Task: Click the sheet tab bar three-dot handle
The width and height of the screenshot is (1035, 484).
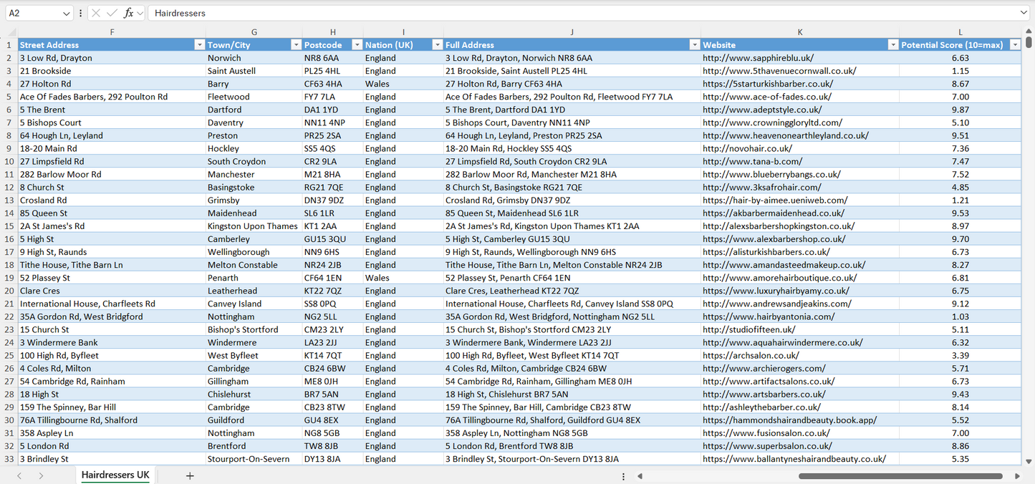Action: [623, 476]
